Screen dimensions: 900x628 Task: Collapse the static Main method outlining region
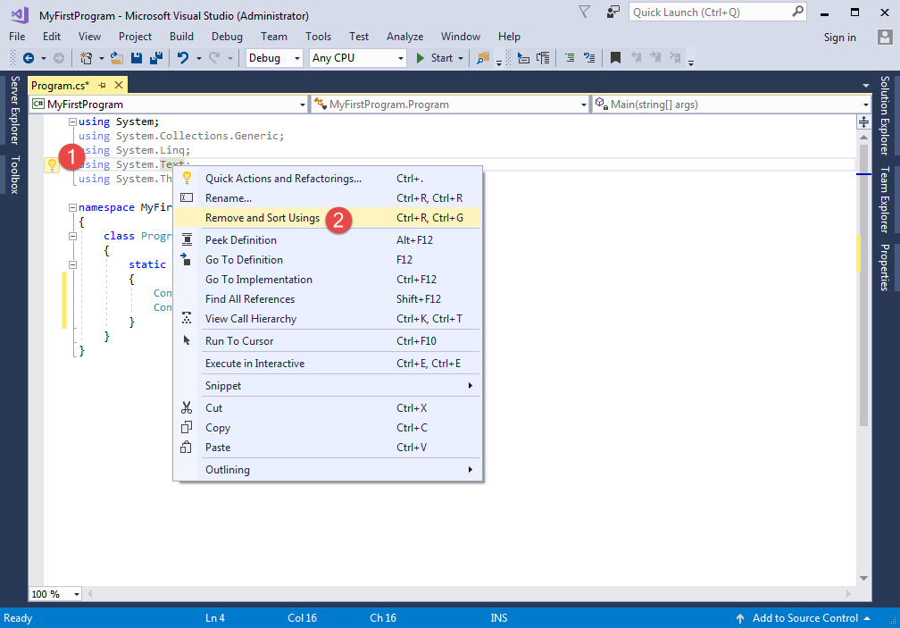[x=73, y=264]
